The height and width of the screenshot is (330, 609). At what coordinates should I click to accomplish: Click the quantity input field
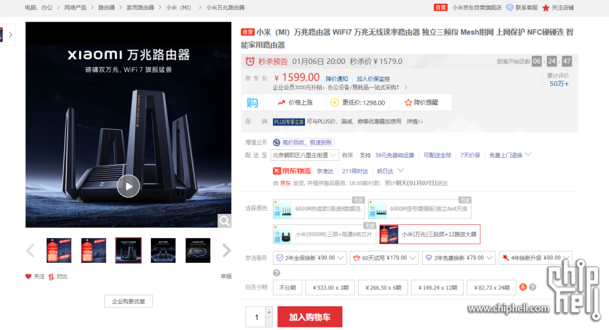pos(256,317)
